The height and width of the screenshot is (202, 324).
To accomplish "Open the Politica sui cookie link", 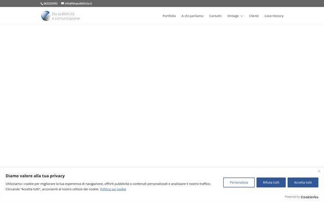I will click(x=113, y=189).
